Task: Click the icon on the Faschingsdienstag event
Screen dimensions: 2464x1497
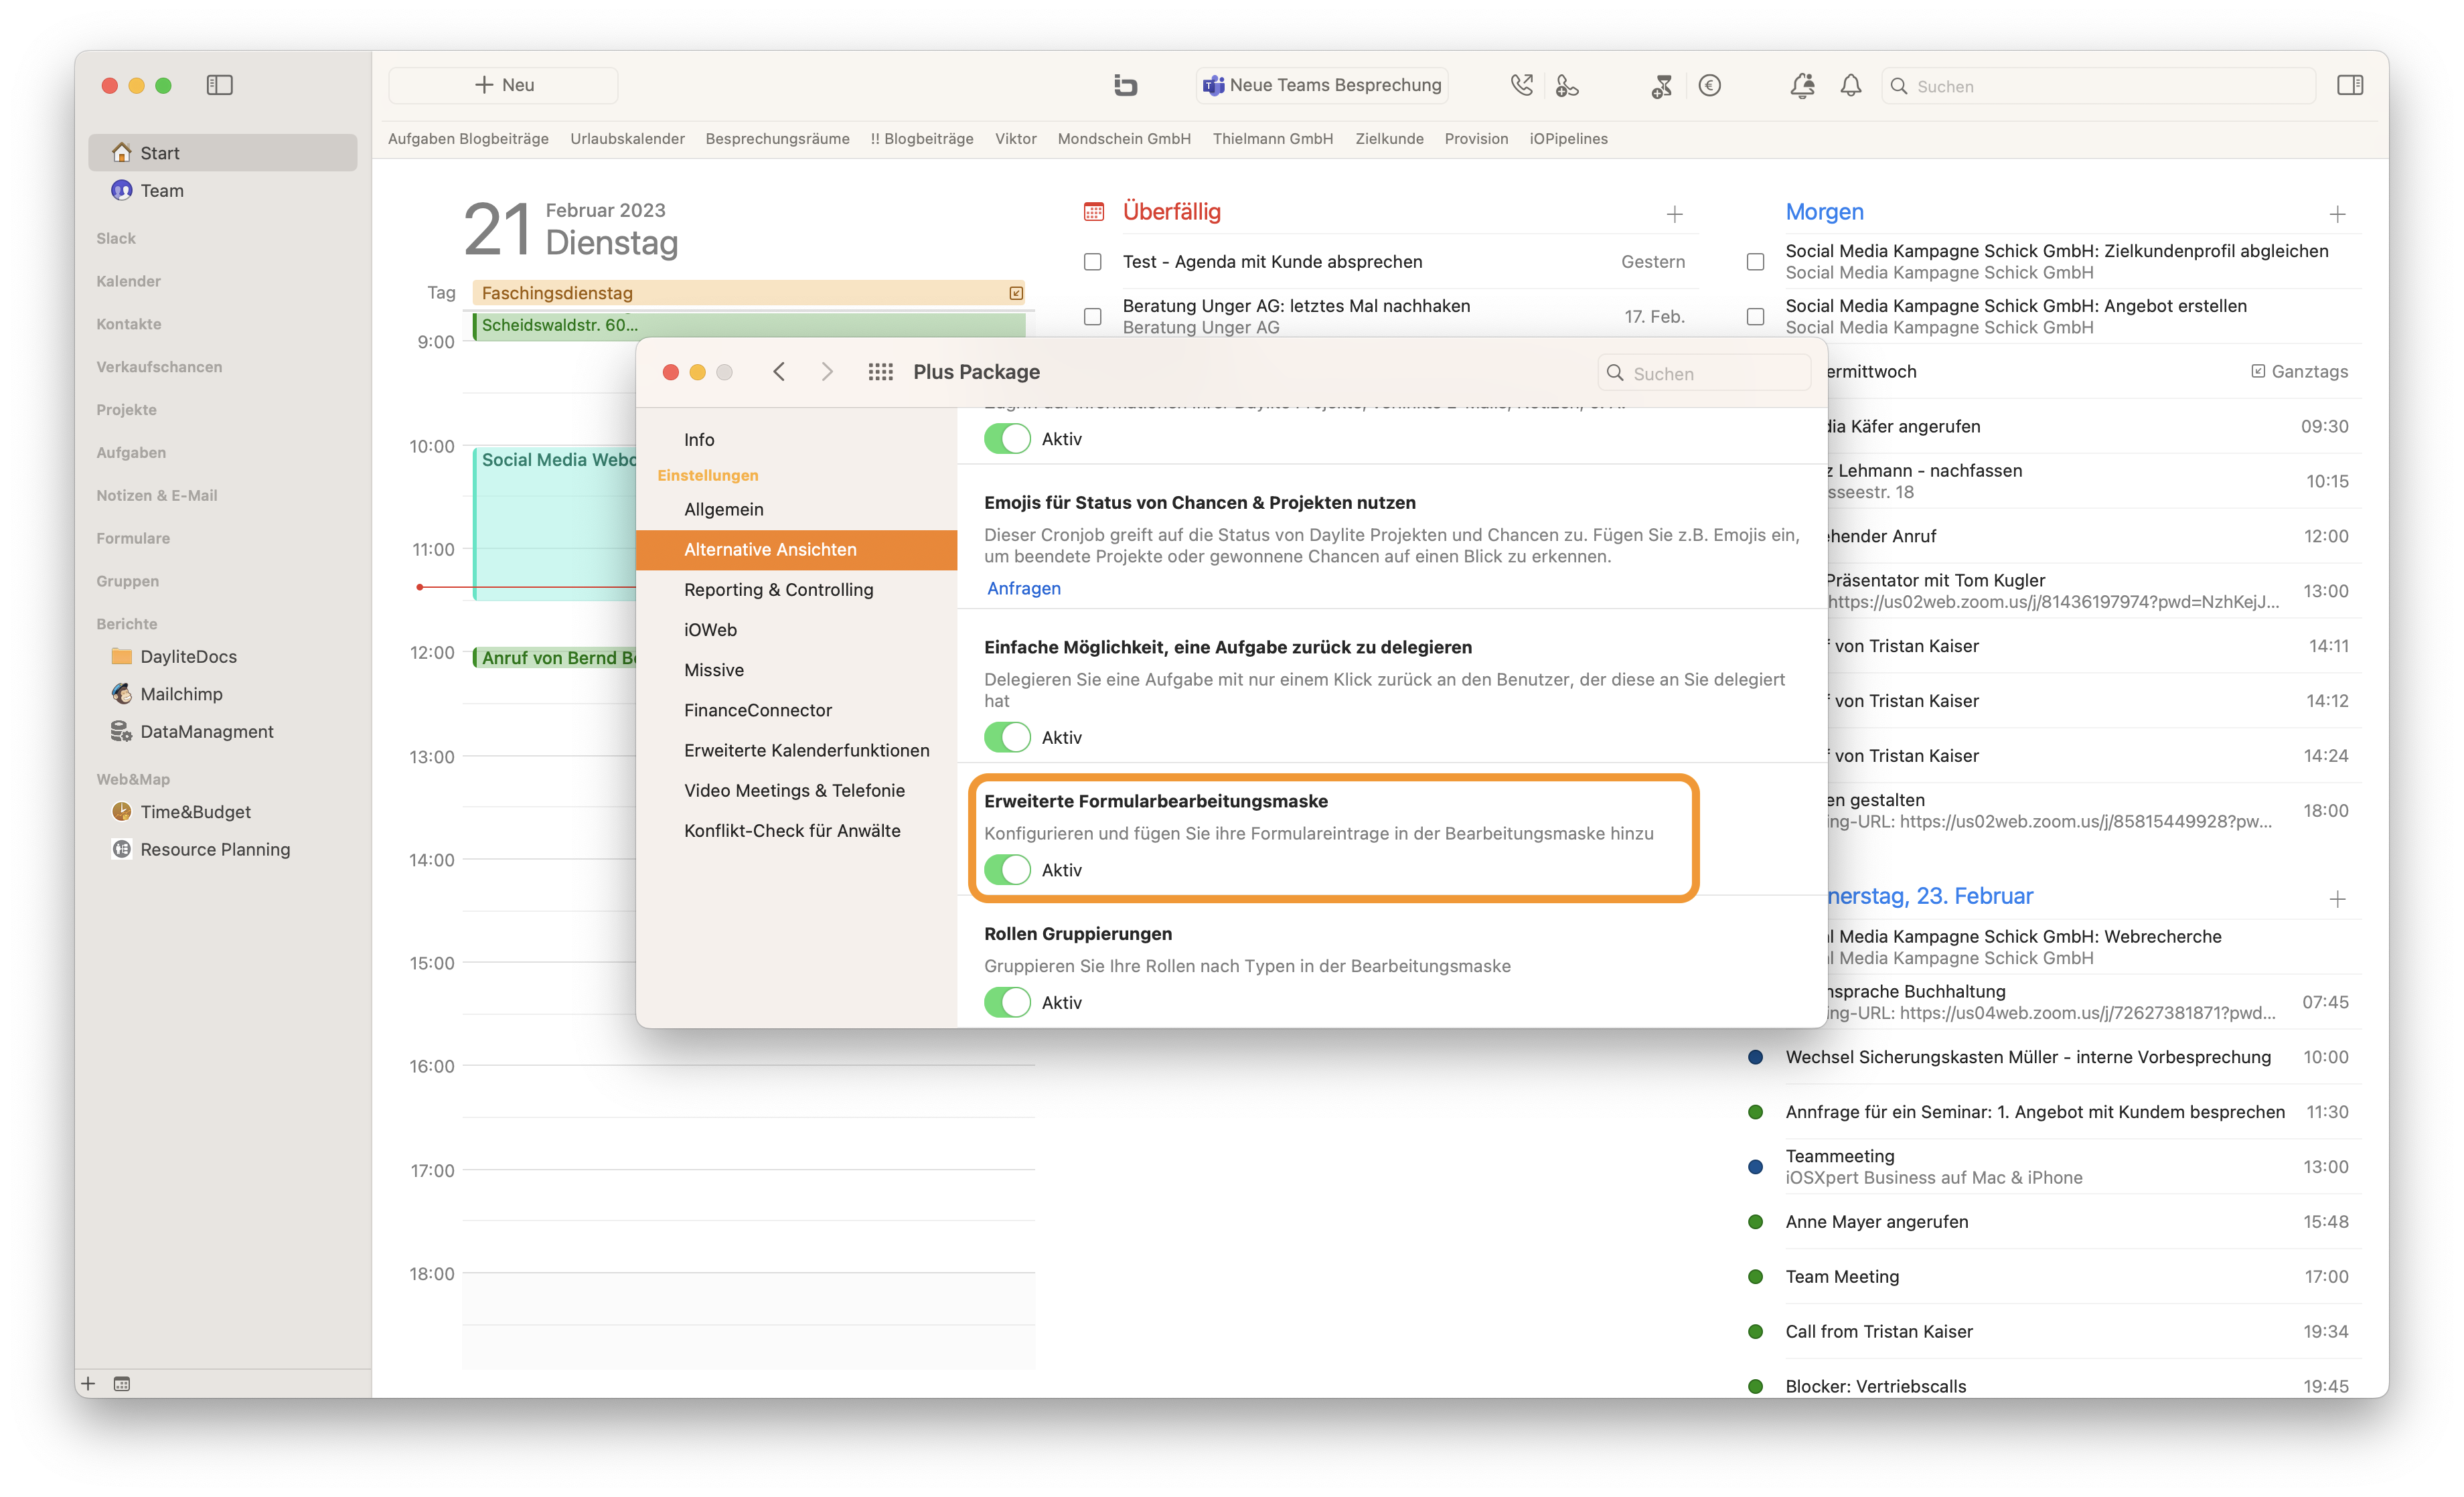Action: point(1016,293)
